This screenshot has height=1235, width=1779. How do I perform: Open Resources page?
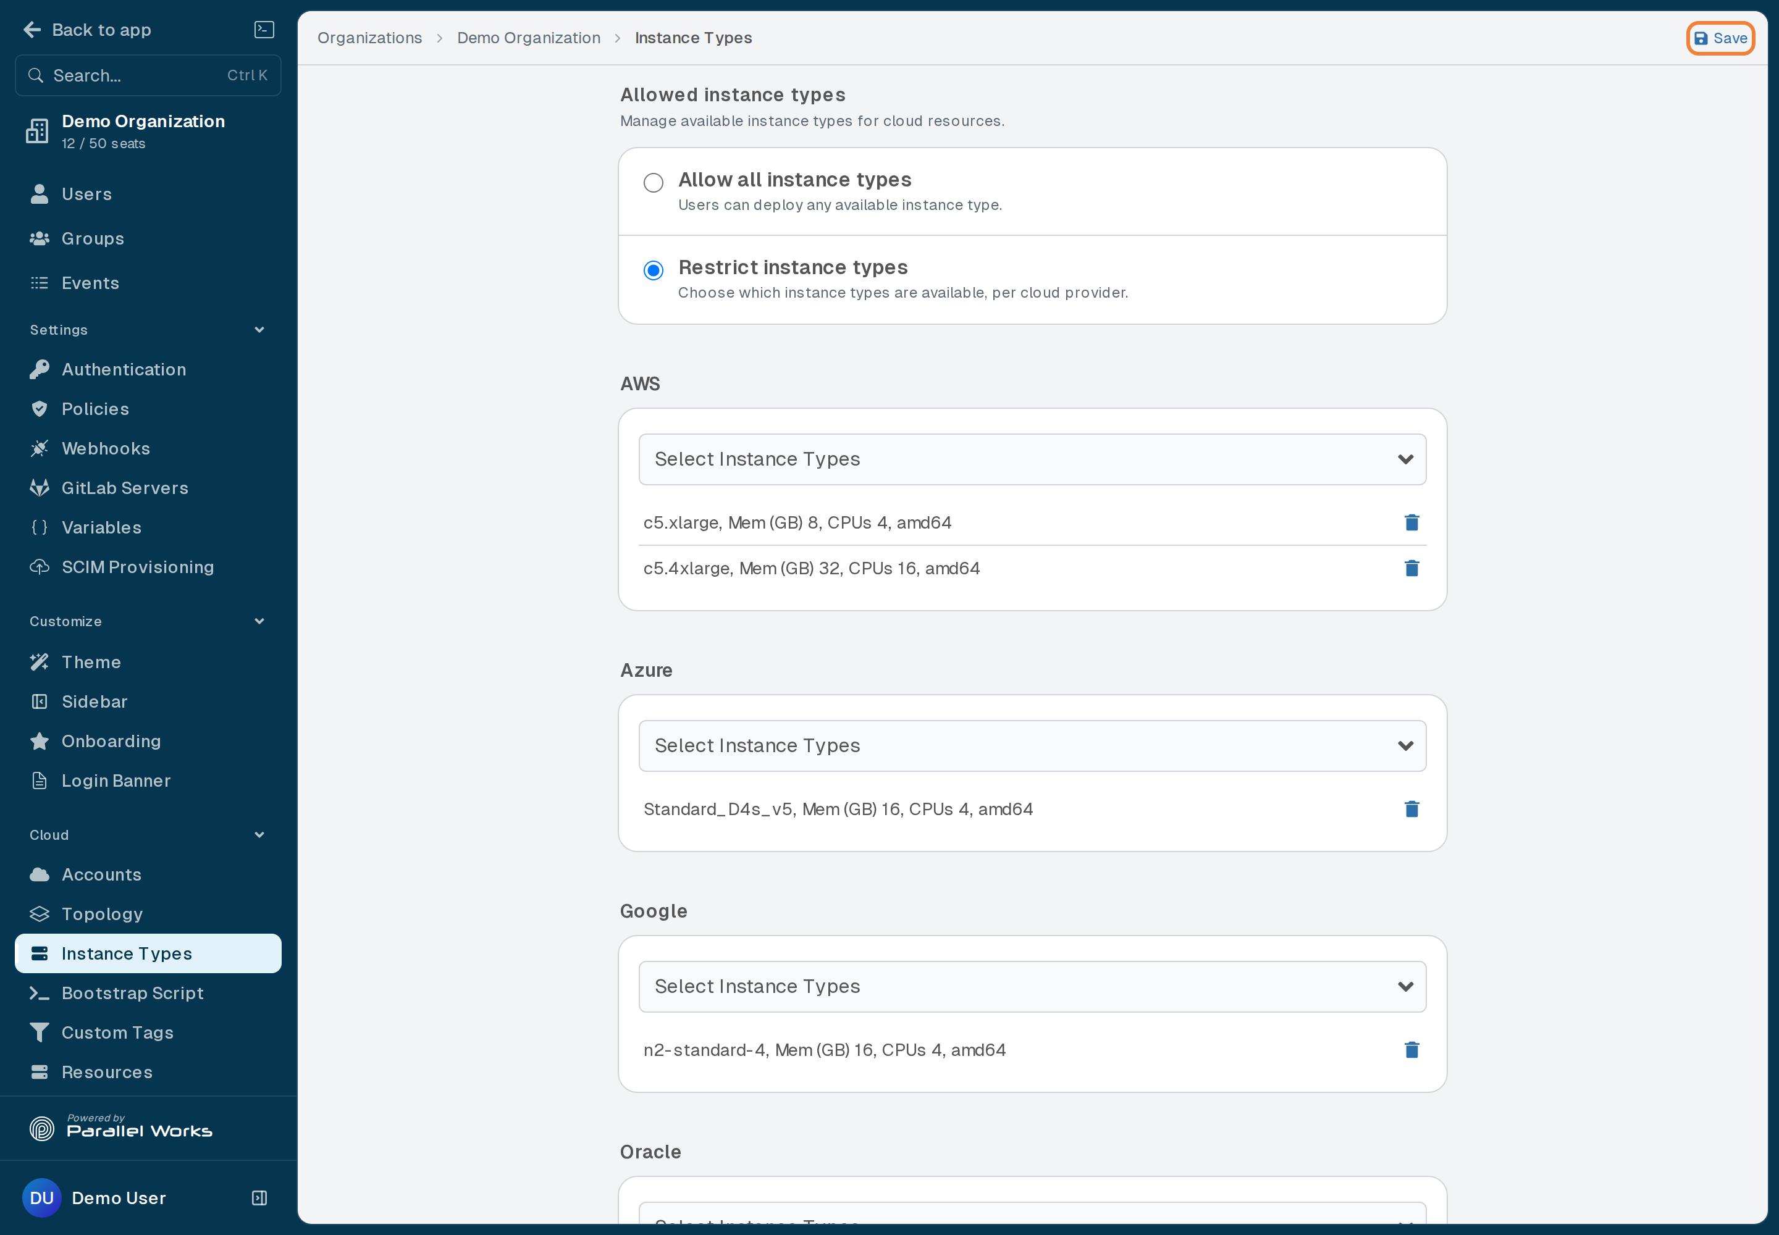[x=148, y=1072]
